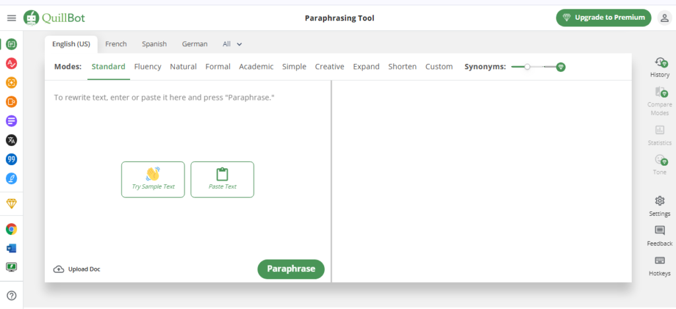676x309 pixels.
Task: Open the orange AI Detector document icon
Action: pos(12,102)
